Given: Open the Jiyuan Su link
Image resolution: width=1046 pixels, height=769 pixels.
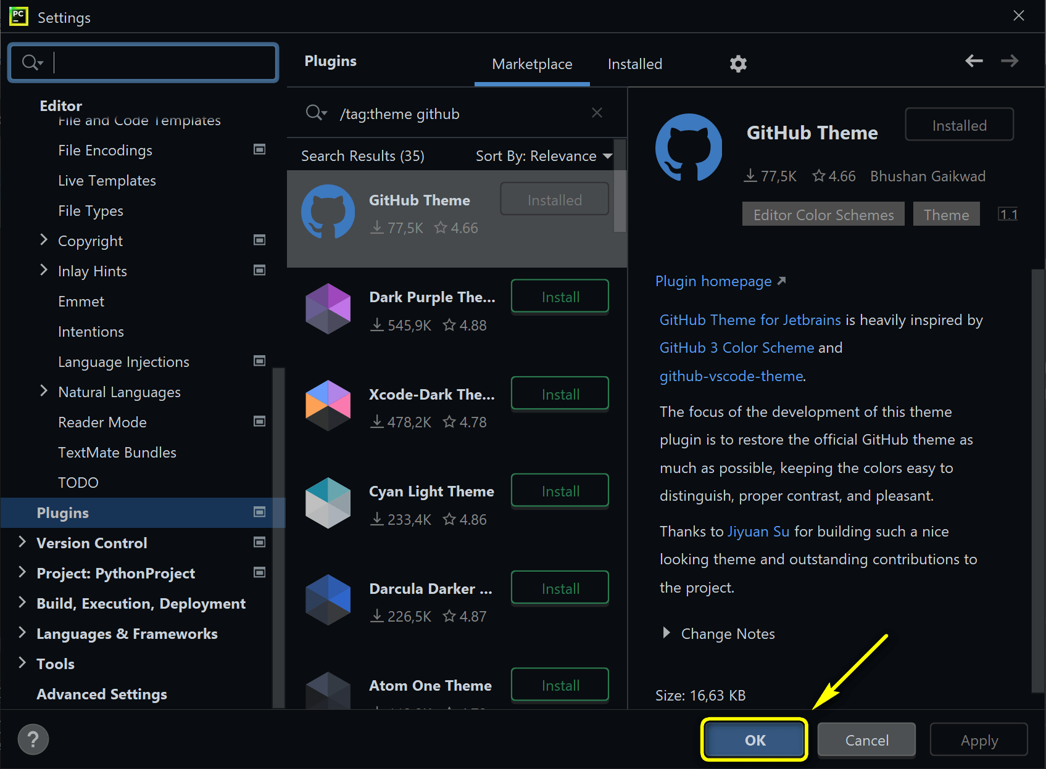Looking at the screenshot, I should pyautogui.click(x=758, y=532).
